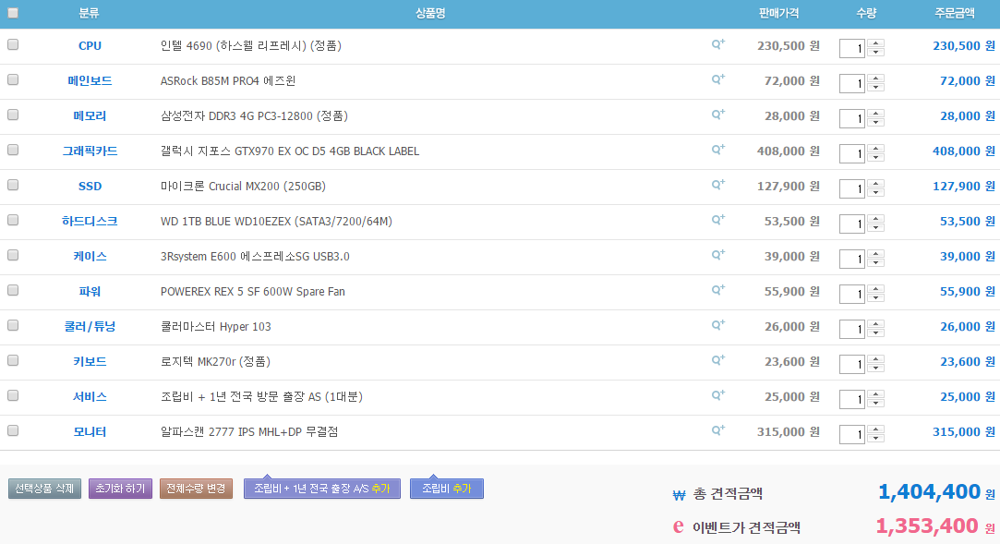Decrease quantity for 하드디스크 row
Viewport: 1000px width, 544px height.
(875, 227)
